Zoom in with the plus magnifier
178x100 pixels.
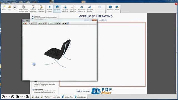(18, 97)
